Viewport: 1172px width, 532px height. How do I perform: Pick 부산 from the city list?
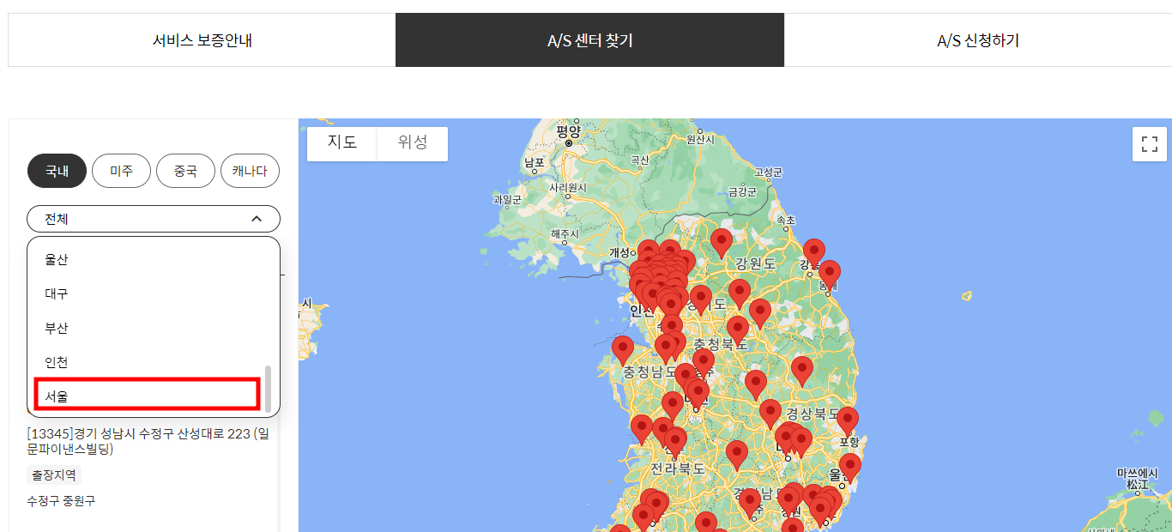(146, 328)
